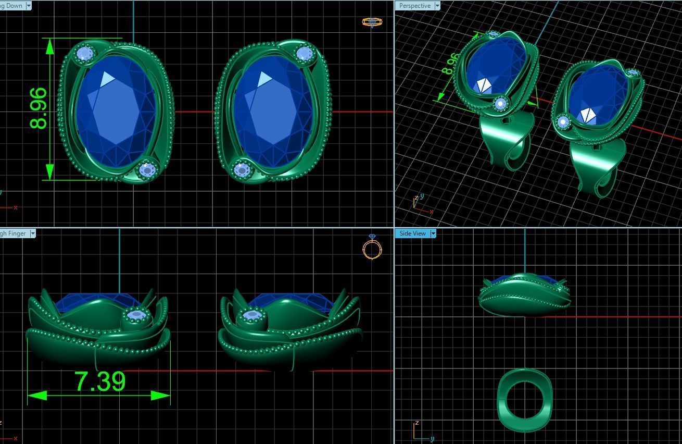Click the gem top-view icon in Looking Down viewport
Image resolution: width=682 pixels, height=444 pixels.
tap(372, 22)
